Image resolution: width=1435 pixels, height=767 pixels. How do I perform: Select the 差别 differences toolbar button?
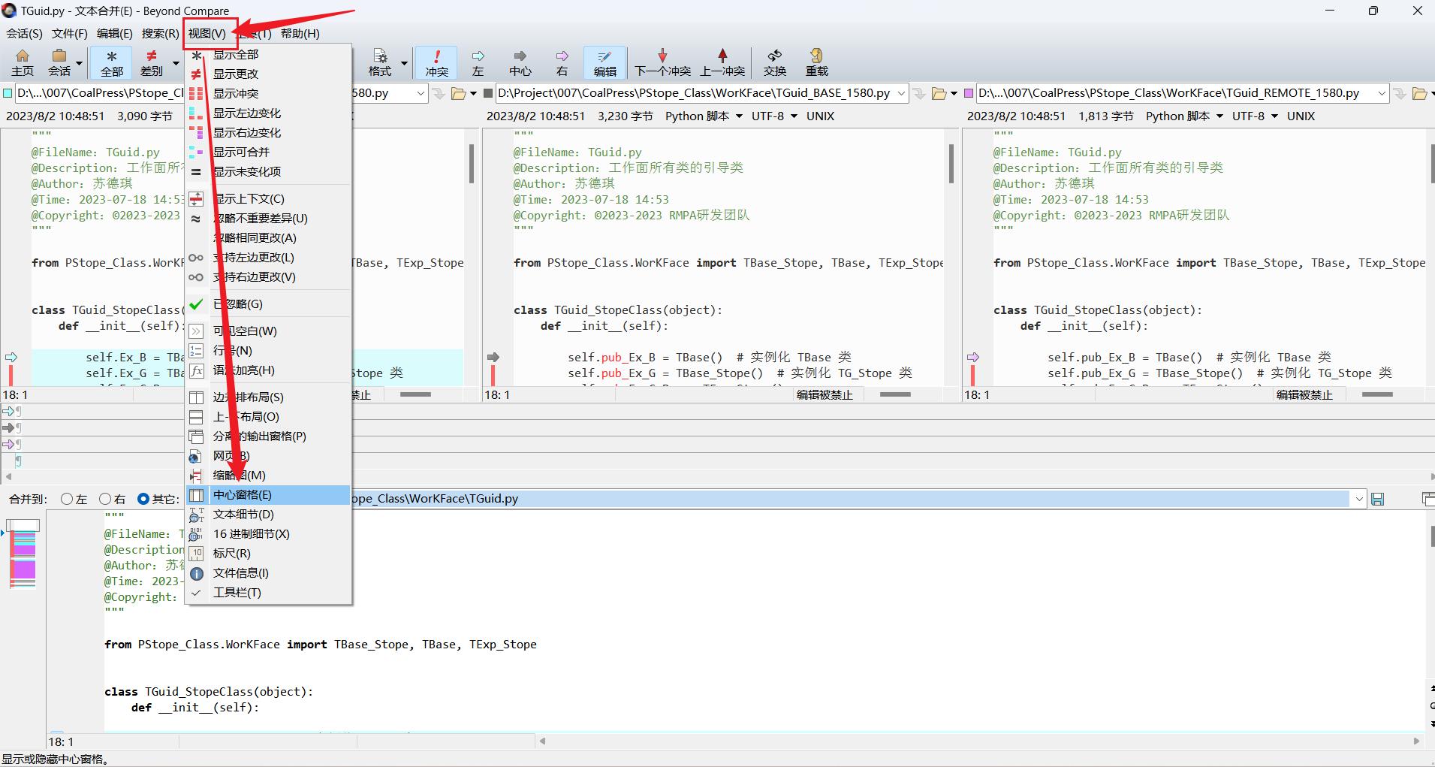coord(152,62)
